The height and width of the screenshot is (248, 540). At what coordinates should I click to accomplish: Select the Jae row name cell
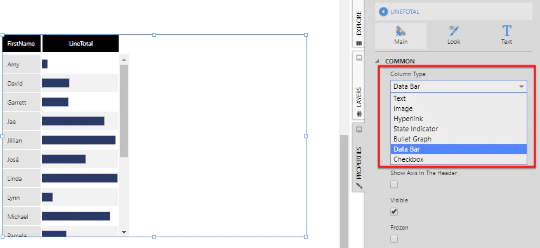22,121
